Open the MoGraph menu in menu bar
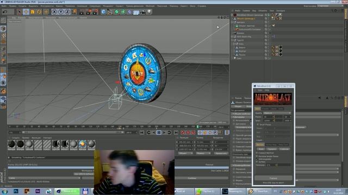The image size is (348, 195). tap(150, 6)
